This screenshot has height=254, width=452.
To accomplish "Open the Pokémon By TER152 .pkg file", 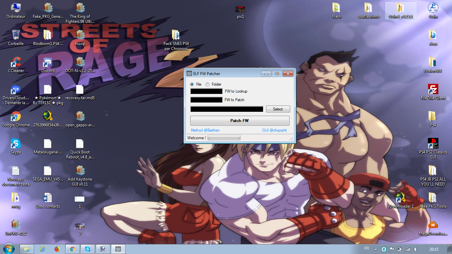I will pos(48,95).
